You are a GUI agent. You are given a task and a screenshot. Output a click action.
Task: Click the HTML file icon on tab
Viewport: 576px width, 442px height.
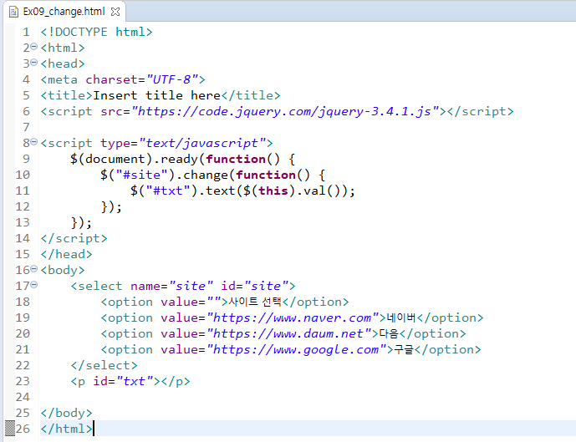13,12
